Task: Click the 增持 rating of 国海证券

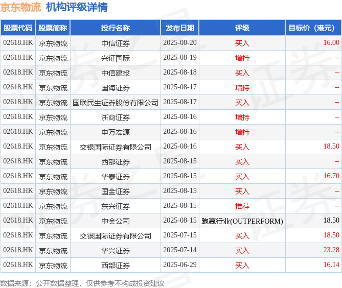Action: tap(242, 88)
